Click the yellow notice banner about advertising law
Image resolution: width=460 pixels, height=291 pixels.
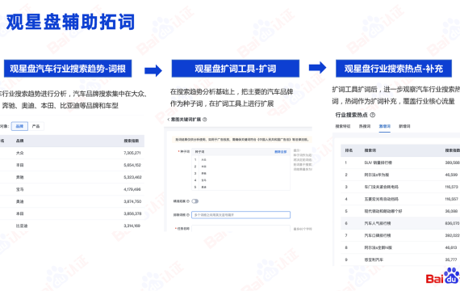242,140
